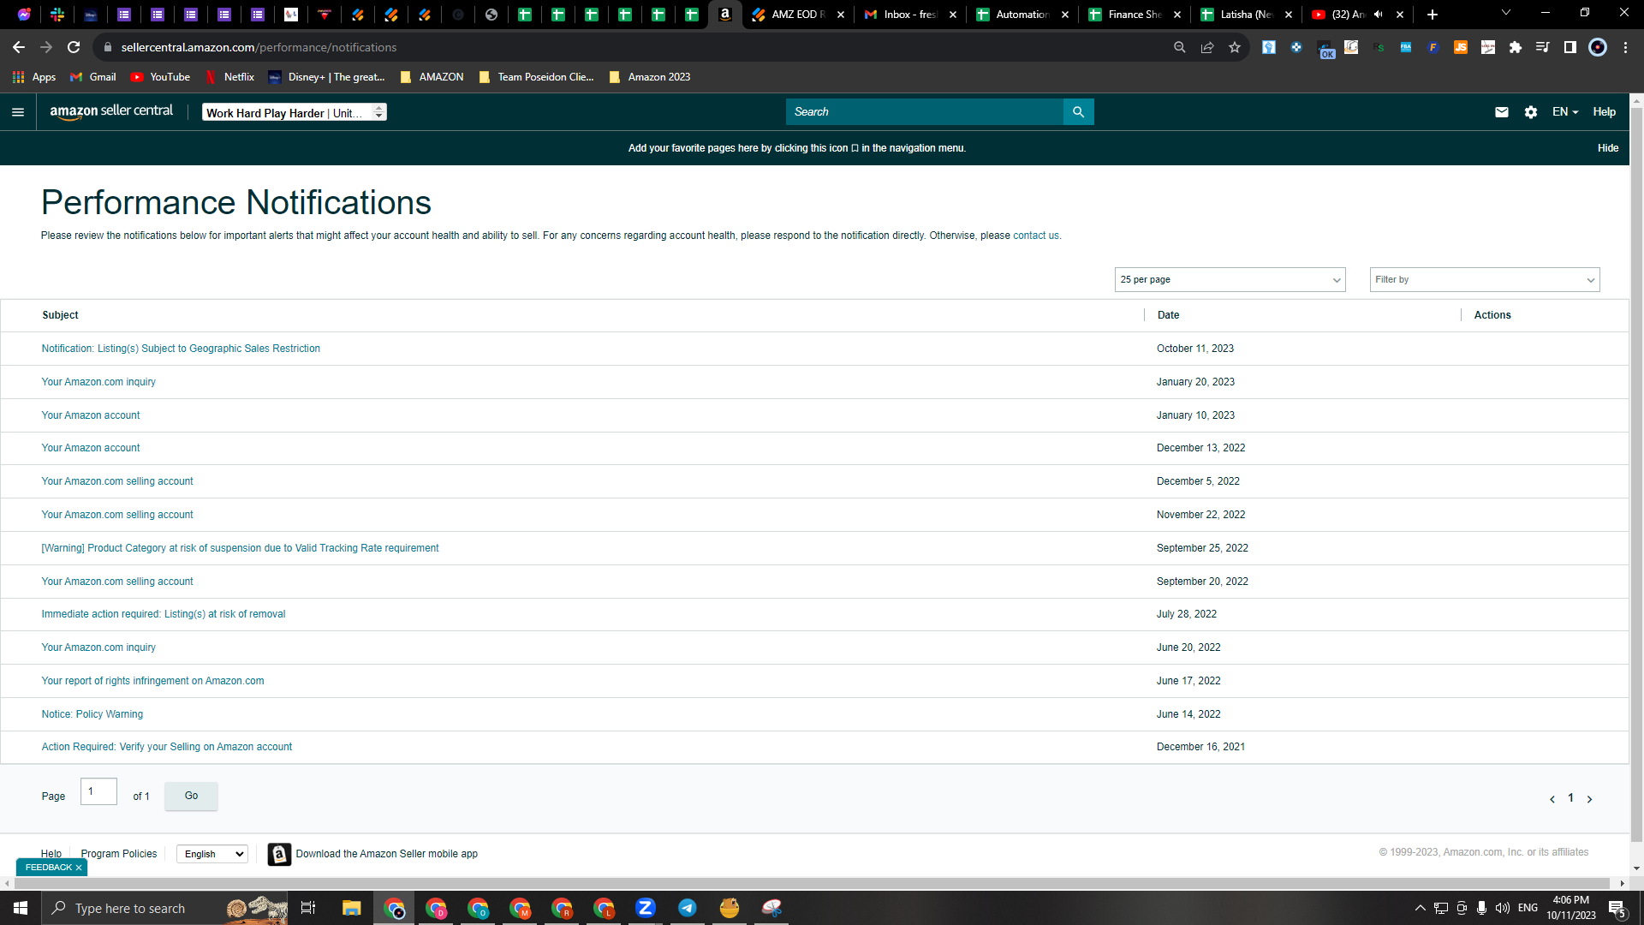
Task: Open the settings gear icon
Action: (1531, 112)
